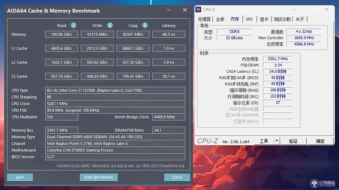Click L1 Cache Write value 2912.0 GB/s
Screen dimensions: 339x190
[97, 48]
